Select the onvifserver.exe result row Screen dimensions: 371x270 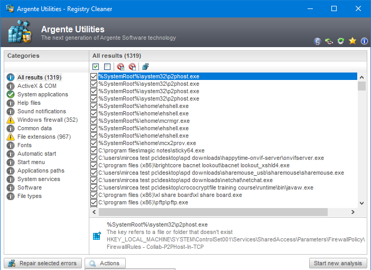click(x=211, y=158)
